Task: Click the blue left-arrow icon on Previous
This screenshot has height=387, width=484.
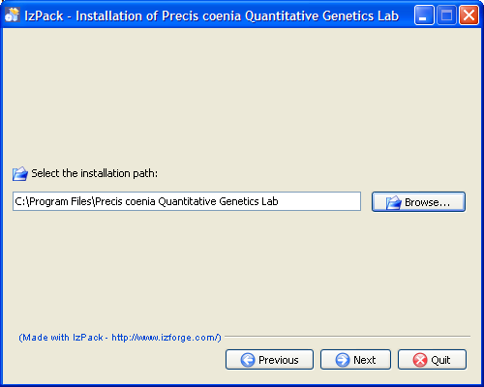Action: pos(248,360)
